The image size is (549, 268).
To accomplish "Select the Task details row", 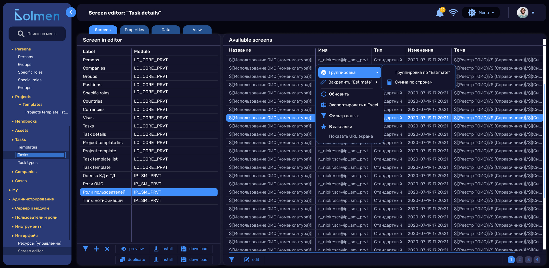I will tap(149, 134).
